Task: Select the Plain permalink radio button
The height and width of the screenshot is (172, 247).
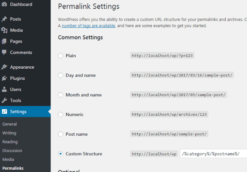Action: pyautogui.click(x=61, y=56)
